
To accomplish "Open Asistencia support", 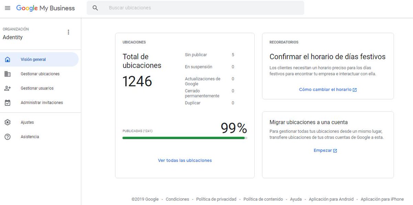I will point(30,137).
